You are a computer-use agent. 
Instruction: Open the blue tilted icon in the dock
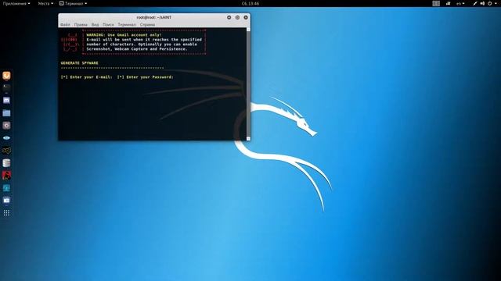[6, 188]
